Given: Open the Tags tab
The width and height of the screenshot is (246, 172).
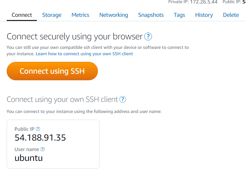Looking at the screenshot, I should [x=179, y=15].
